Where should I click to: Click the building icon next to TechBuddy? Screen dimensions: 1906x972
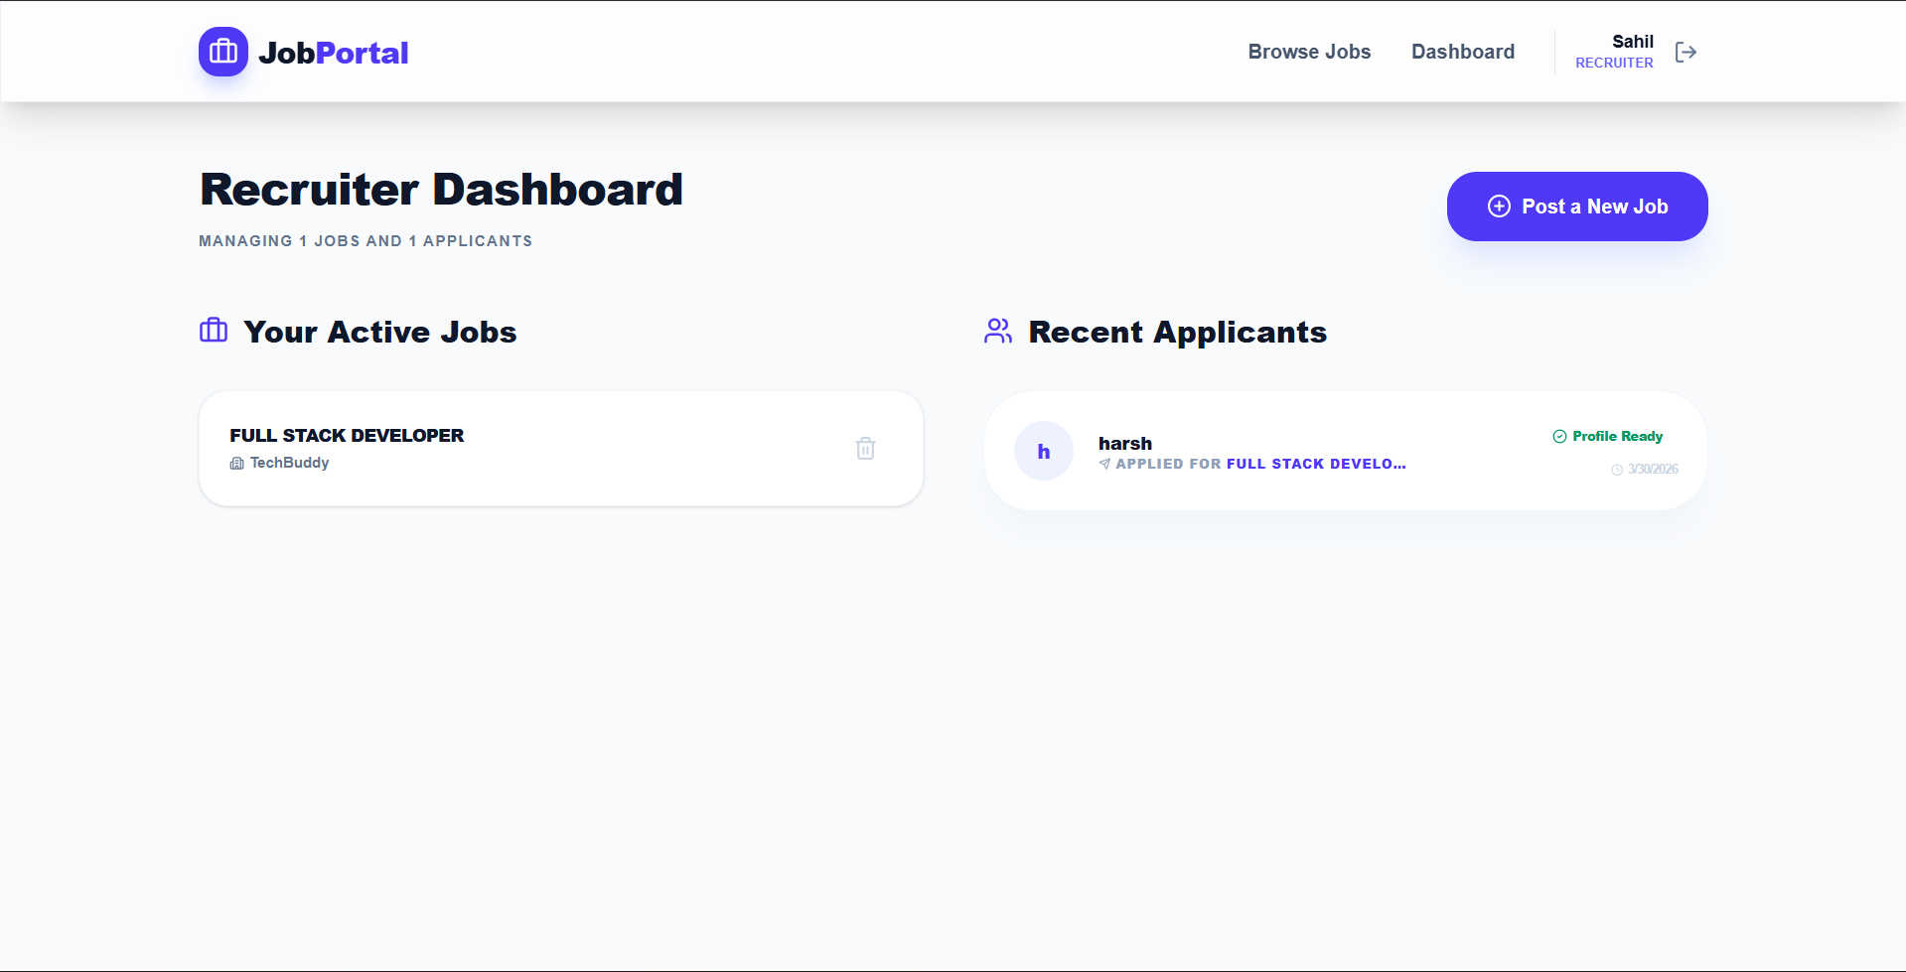click(x=236, y=463)
